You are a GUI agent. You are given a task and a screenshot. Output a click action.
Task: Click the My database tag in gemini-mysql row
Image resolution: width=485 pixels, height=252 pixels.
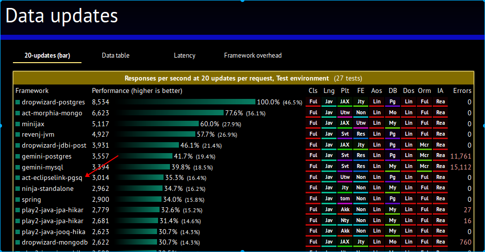click(393, 166)
